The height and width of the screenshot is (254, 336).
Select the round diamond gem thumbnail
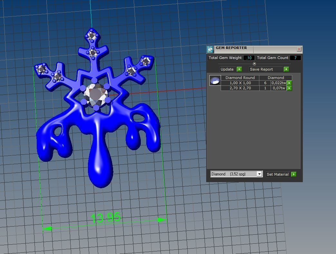point(215,81)
